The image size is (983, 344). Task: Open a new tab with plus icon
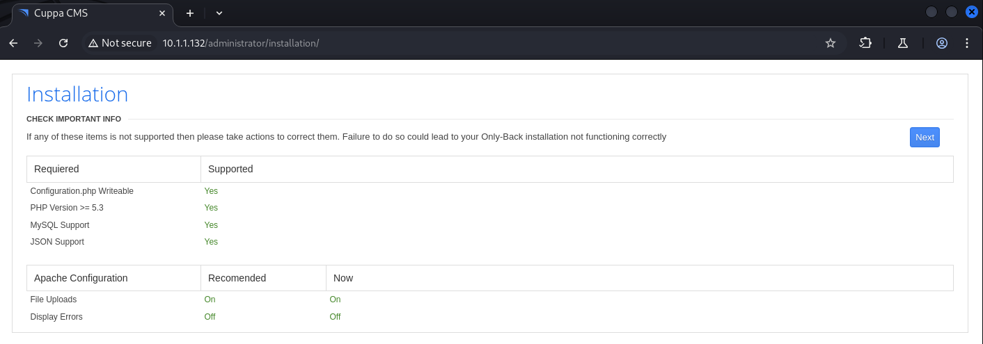click(189, 13)
